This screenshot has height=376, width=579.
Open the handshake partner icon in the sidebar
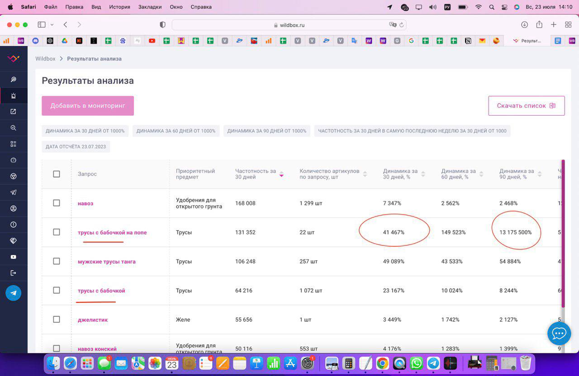[x=14, y=241]
